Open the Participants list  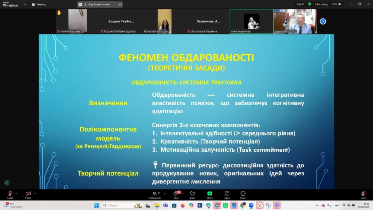[x=155, y=194]
